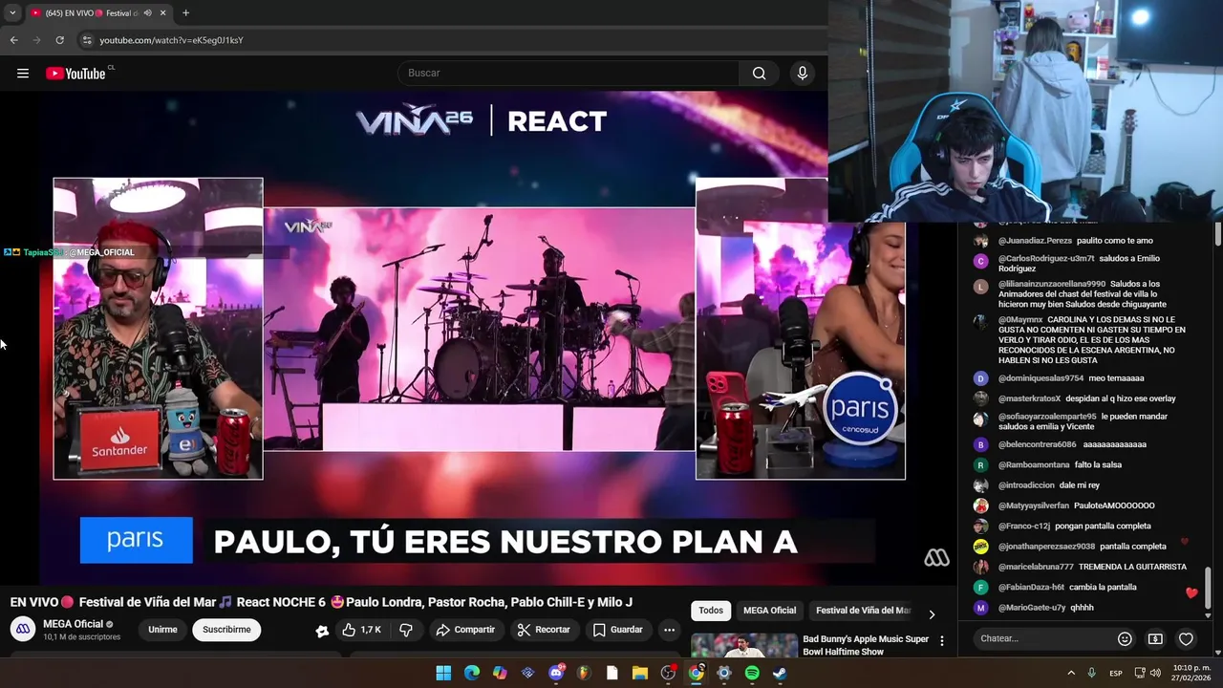Click chat author @maricelabruna777

tap(1036, 567)
